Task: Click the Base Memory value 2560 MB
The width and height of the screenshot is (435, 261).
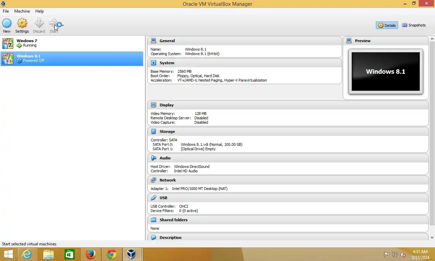Action: 185,71
